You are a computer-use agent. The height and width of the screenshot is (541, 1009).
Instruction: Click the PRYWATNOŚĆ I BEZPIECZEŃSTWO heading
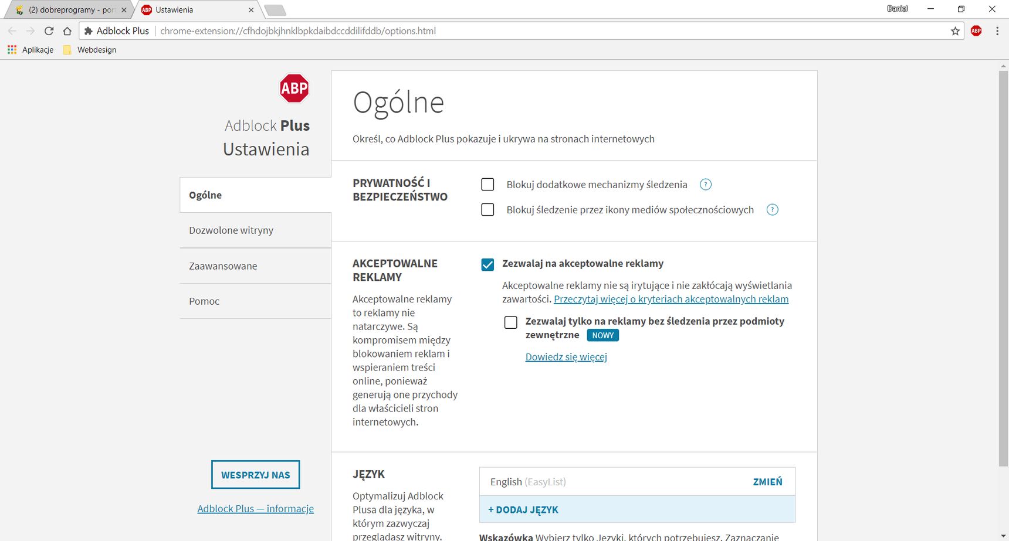click(400, 190)
